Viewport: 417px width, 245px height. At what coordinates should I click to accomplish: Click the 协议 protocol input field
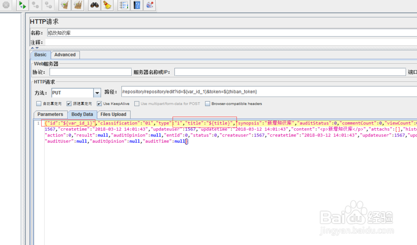[90, 72]
